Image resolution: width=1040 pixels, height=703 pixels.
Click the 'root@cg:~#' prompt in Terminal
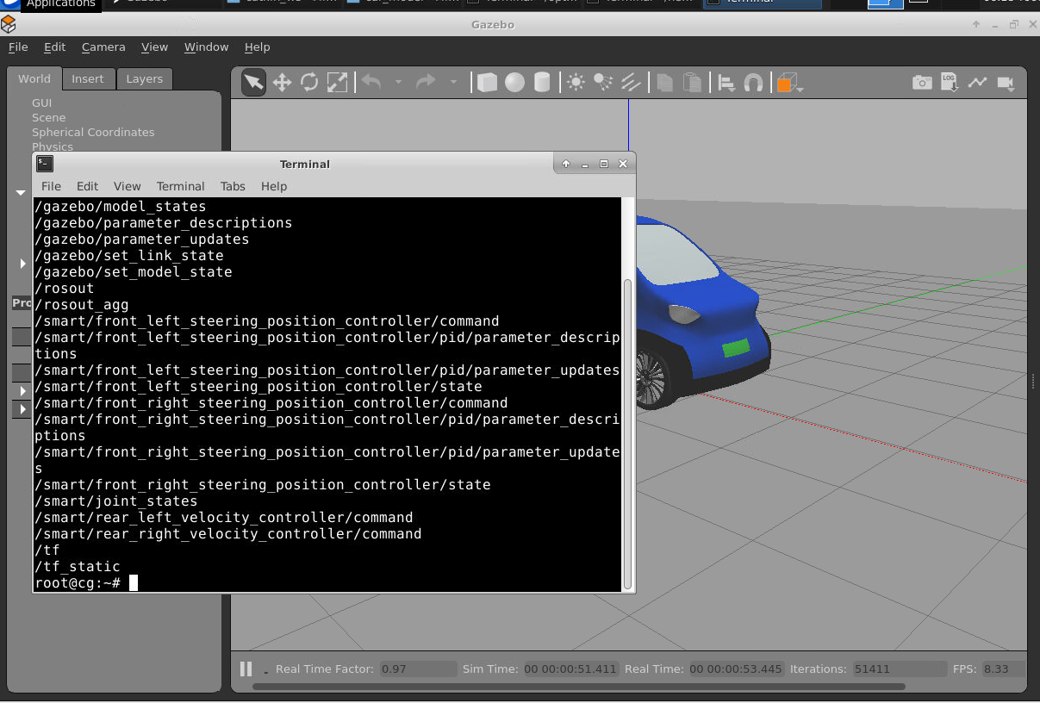78,583
